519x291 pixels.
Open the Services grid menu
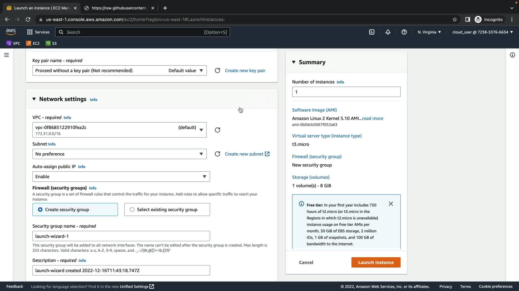(38, 32)
